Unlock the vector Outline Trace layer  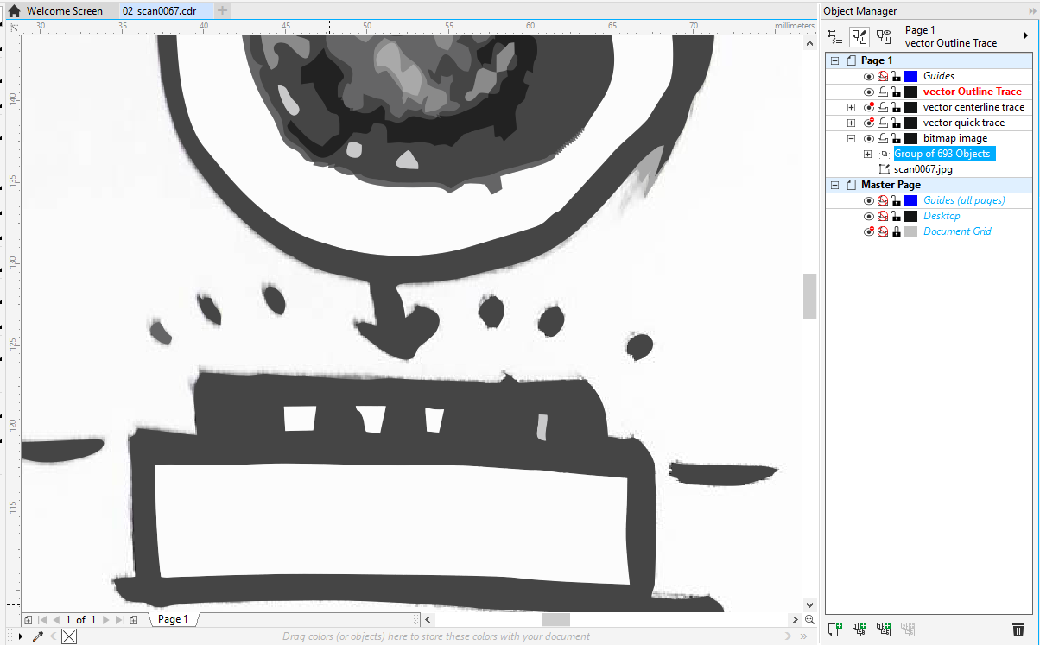tap(896, 92)
